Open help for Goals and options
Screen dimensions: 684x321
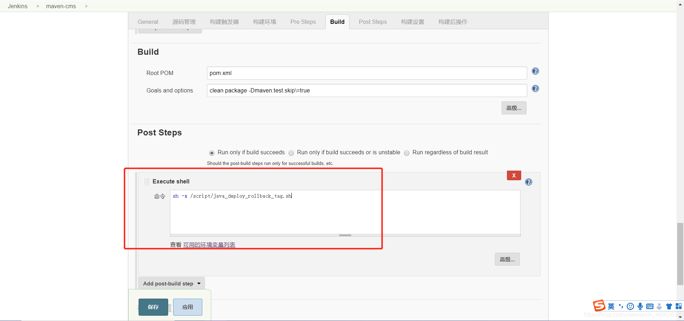pos(535,89)
